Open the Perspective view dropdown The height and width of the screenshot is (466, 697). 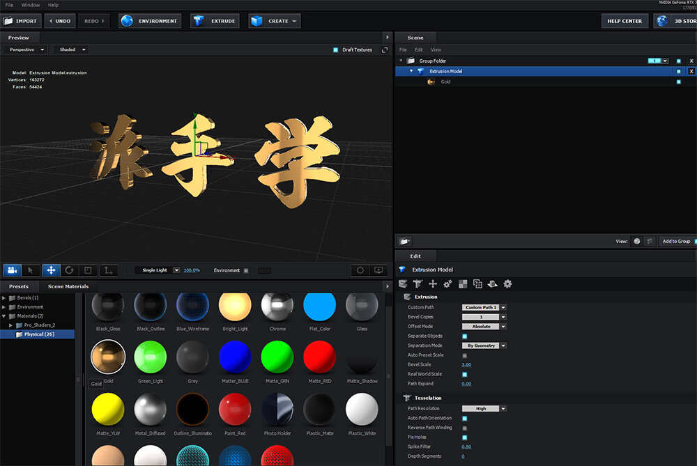pyautogui.click(x=24, y=49)
